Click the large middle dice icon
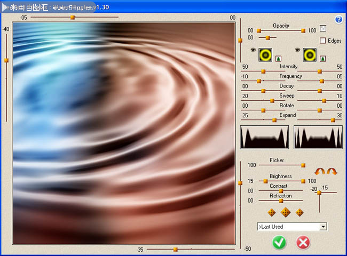This screenshot has height=256, width=347. [286, 212]
